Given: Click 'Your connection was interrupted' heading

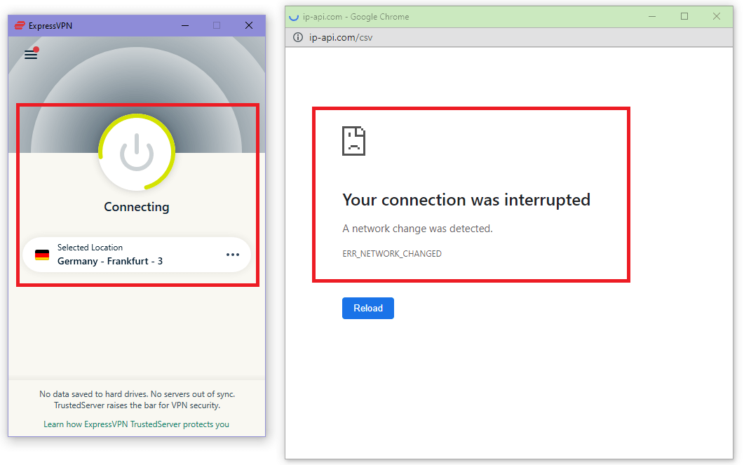Looking at the screenshot, I should [466, 200].
